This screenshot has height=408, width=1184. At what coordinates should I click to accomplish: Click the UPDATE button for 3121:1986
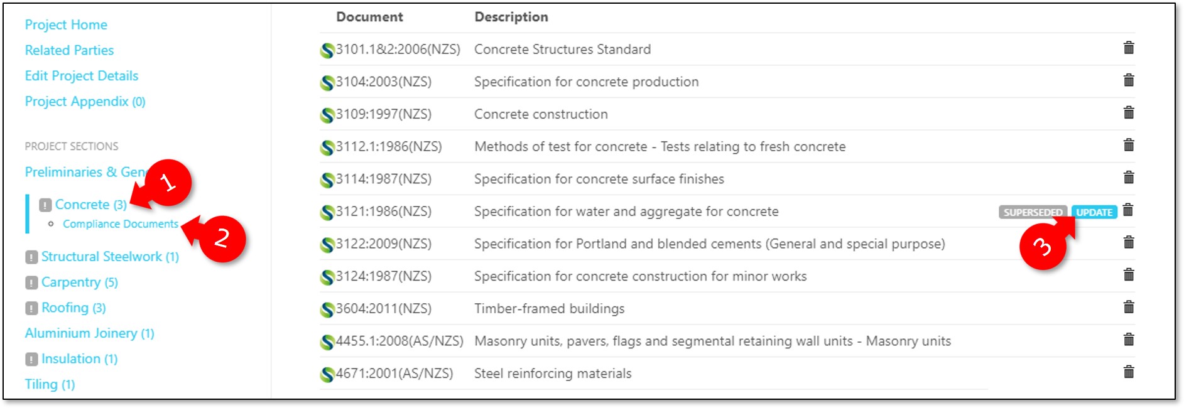click(1094, 212)
